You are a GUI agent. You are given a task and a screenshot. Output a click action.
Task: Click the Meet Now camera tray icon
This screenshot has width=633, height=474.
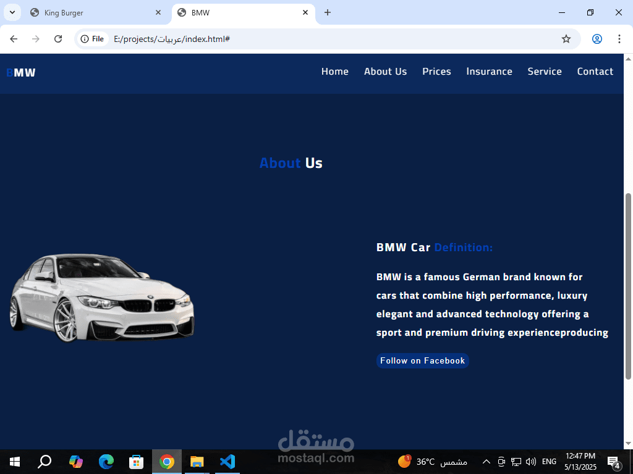pos(501,462)
